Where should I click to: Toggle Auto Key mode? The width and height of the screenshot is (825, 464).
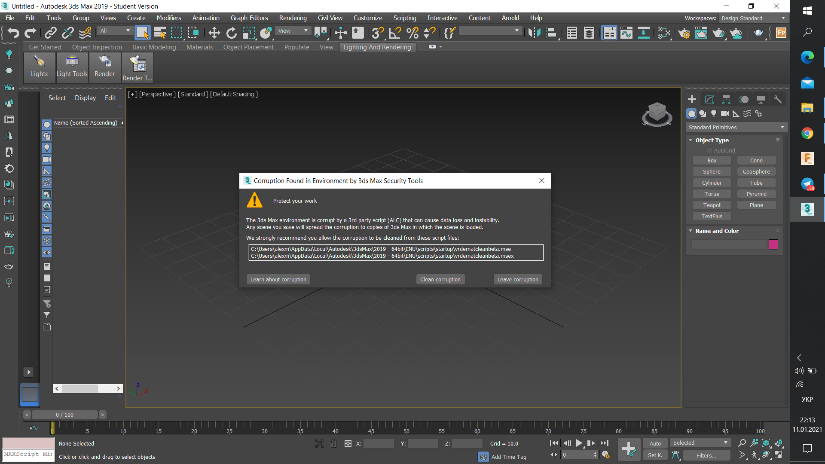tap(655, 443)
